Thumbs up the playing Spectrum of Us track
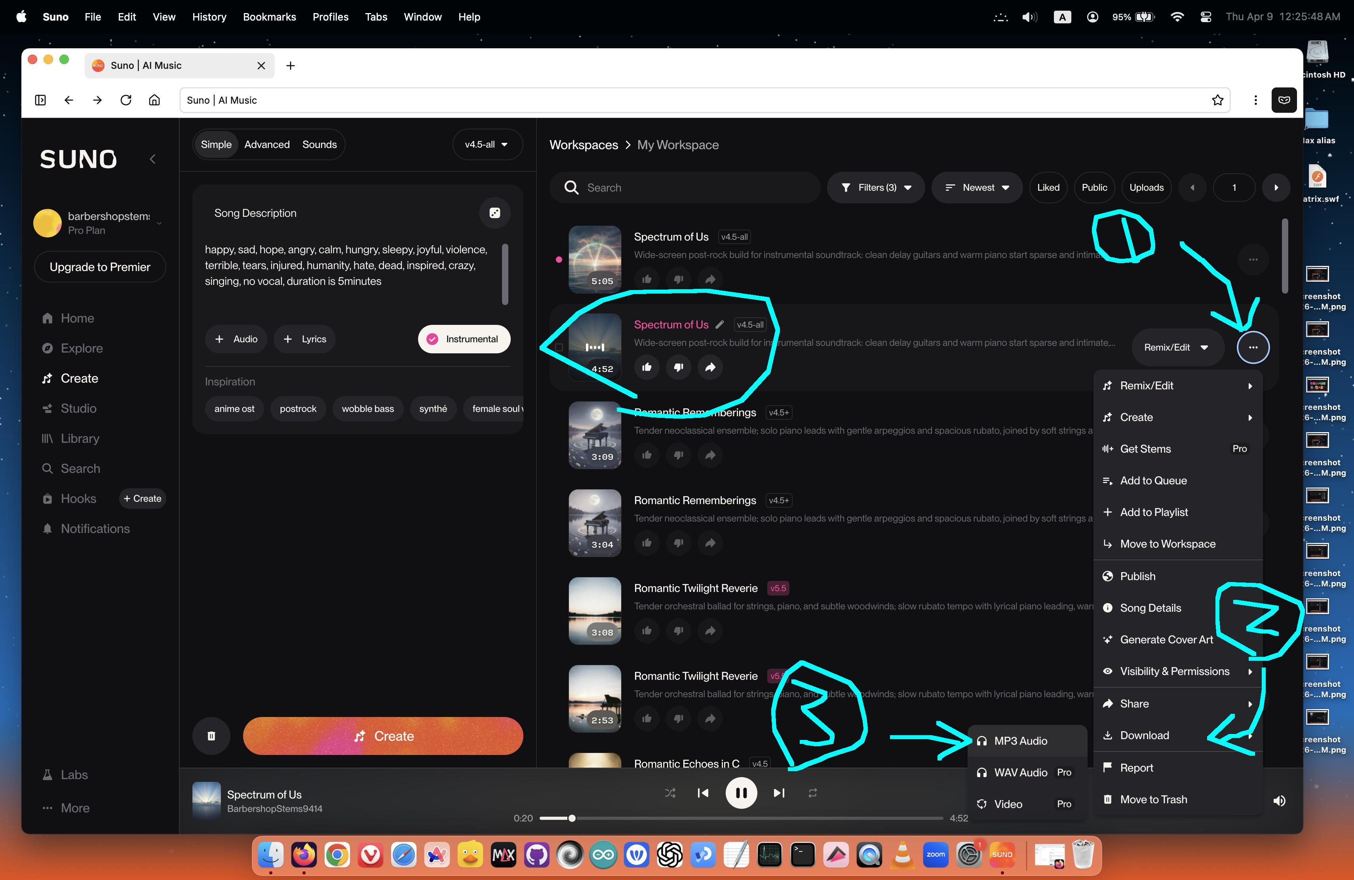 647,367
